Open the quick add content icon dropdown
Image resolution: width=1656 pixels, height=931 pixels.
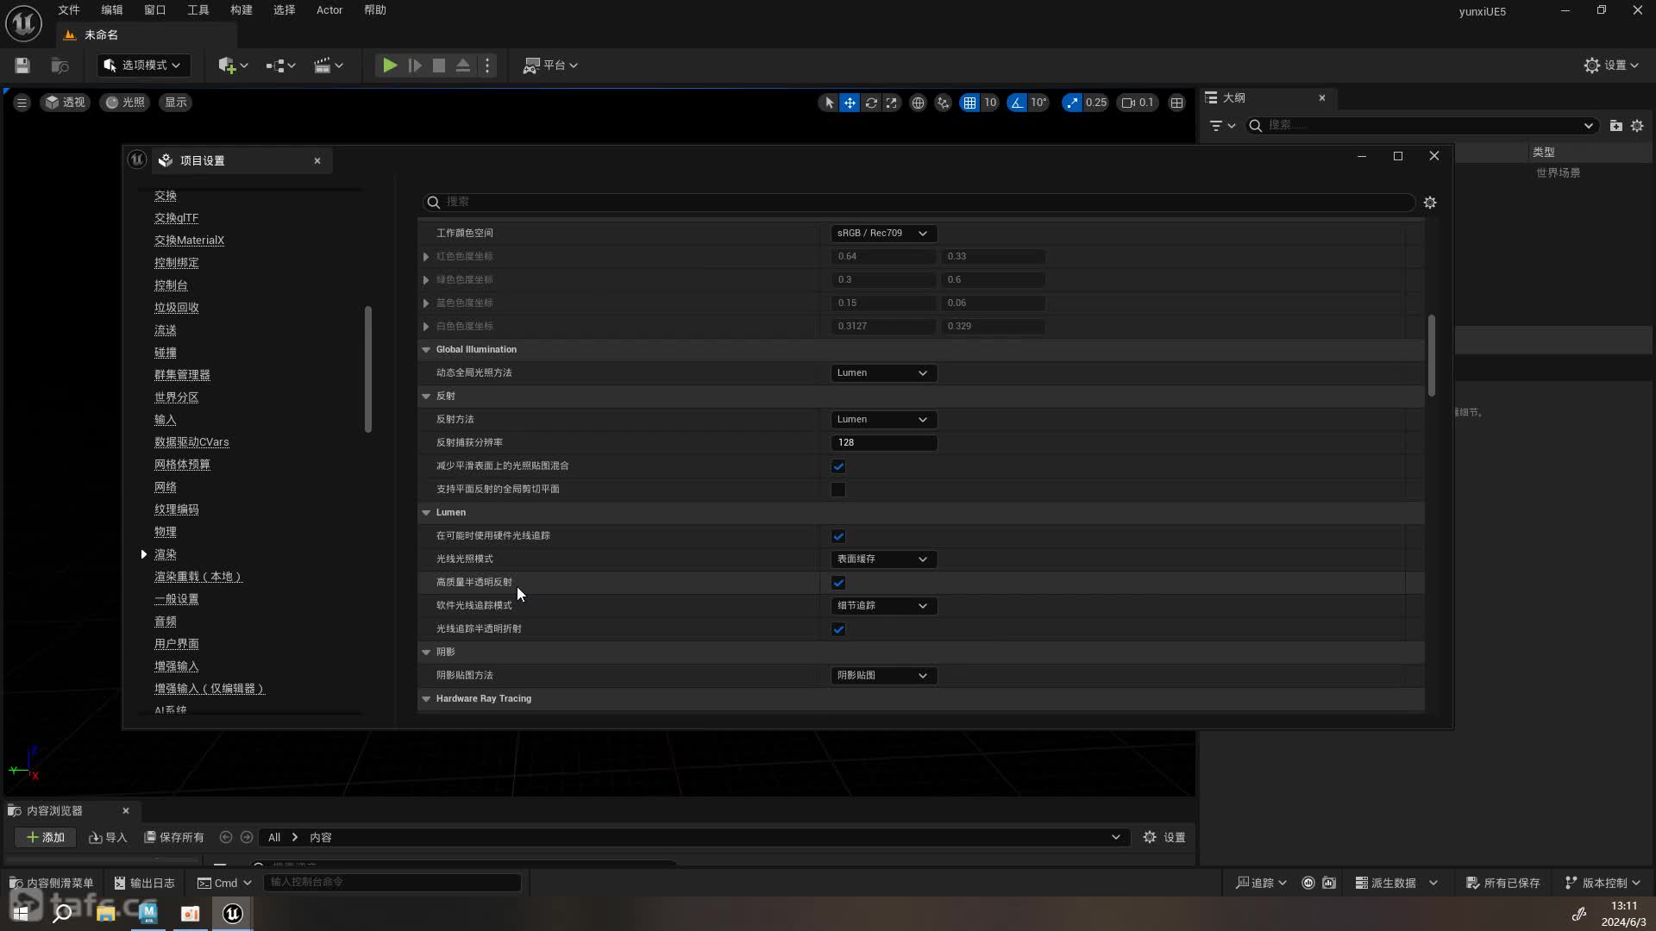click(233, 66)
